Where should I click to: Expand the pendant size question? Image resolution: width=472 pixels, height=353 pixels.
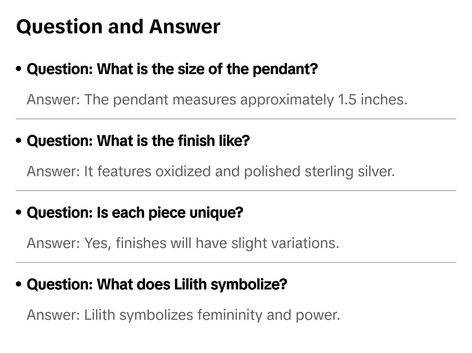172,69
